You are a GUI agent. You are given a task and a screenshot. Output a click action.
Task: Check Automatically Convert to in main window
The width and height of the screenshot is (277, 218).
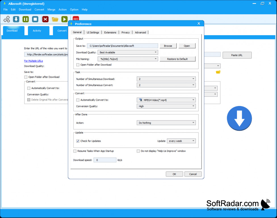click(29, 88)
